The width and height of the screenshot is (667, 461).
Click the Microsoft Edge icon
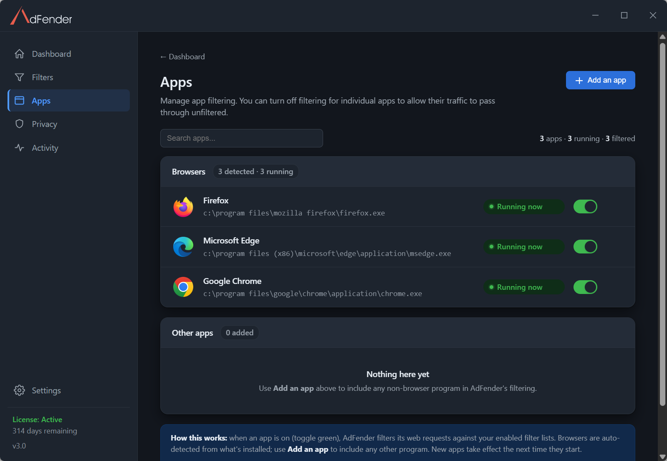tap(183, 247)
